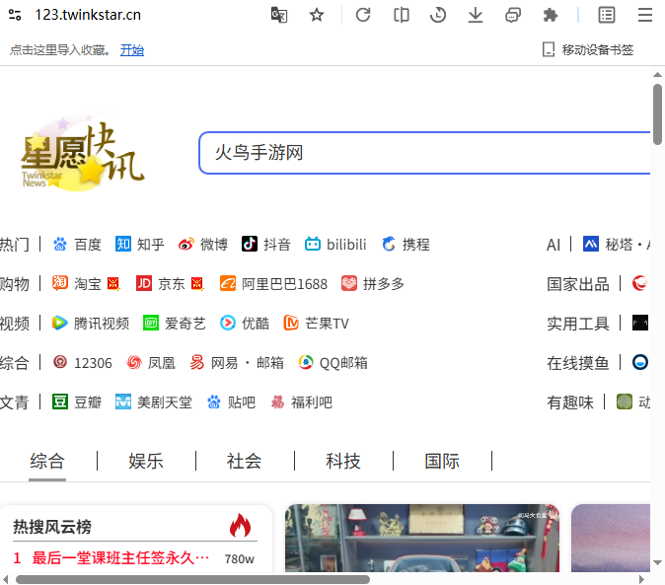Open 微博 link
This screenshot has height=585, width=665.
tap(203, 245)
